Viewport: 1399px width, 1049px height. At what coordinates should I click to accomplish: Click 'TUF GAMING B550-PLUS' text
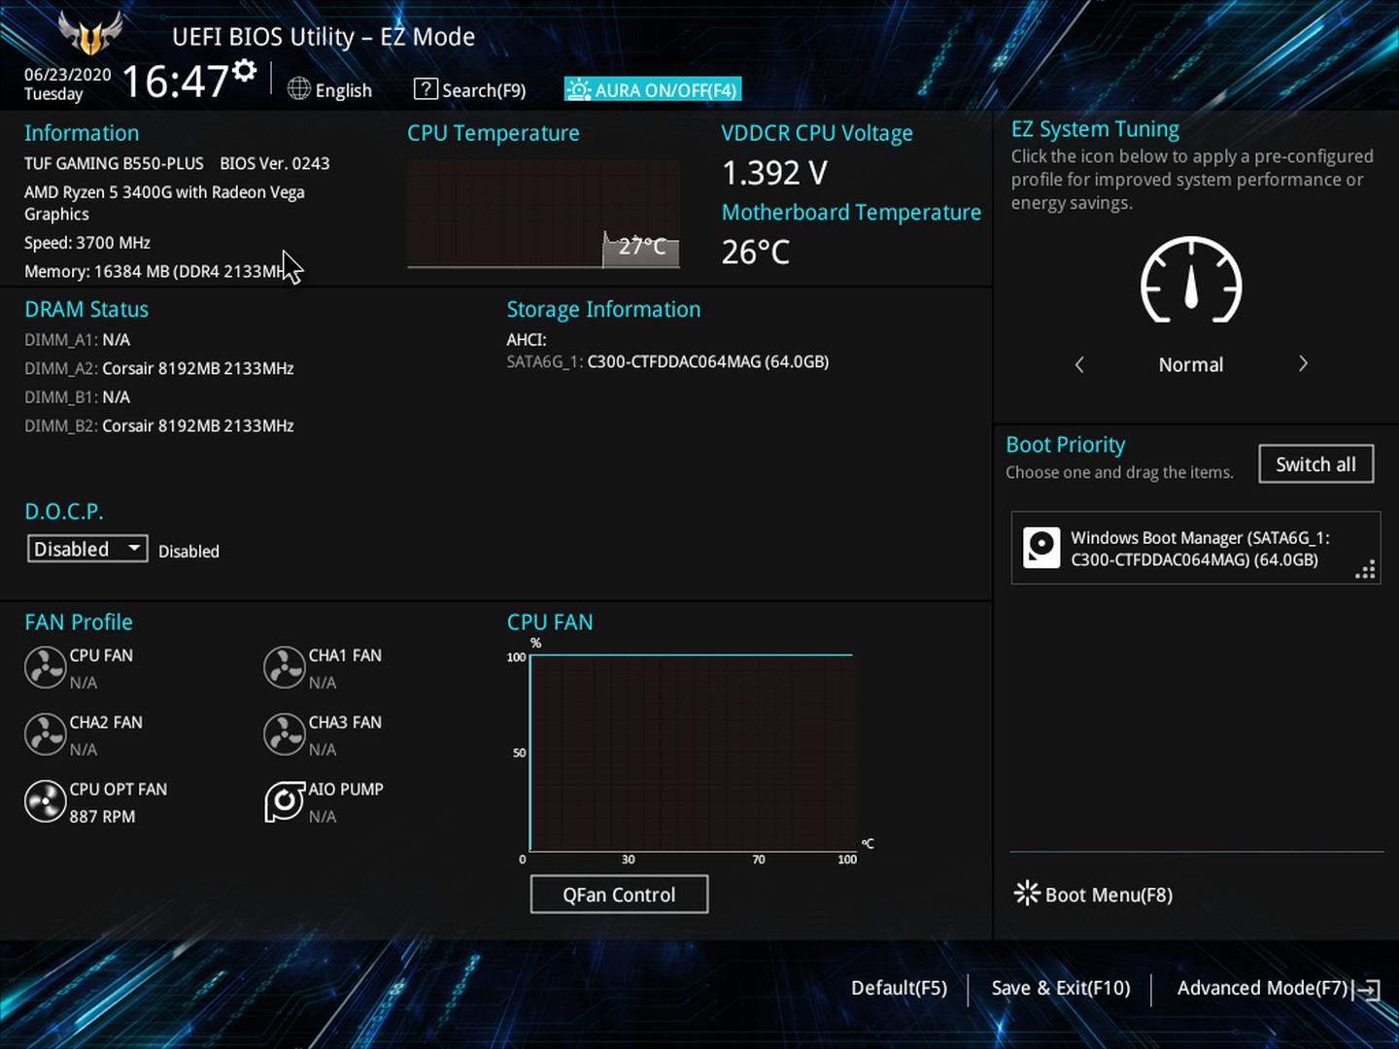[x=115, y=163]
